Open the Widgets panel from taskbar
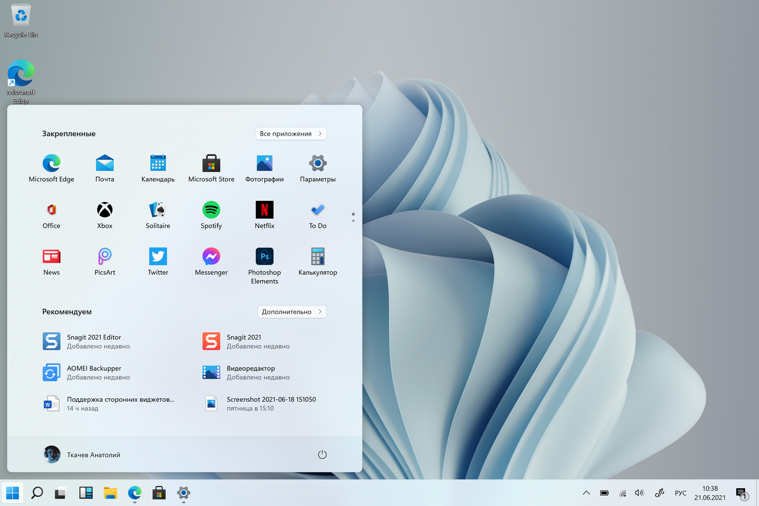 click(86, 492)
